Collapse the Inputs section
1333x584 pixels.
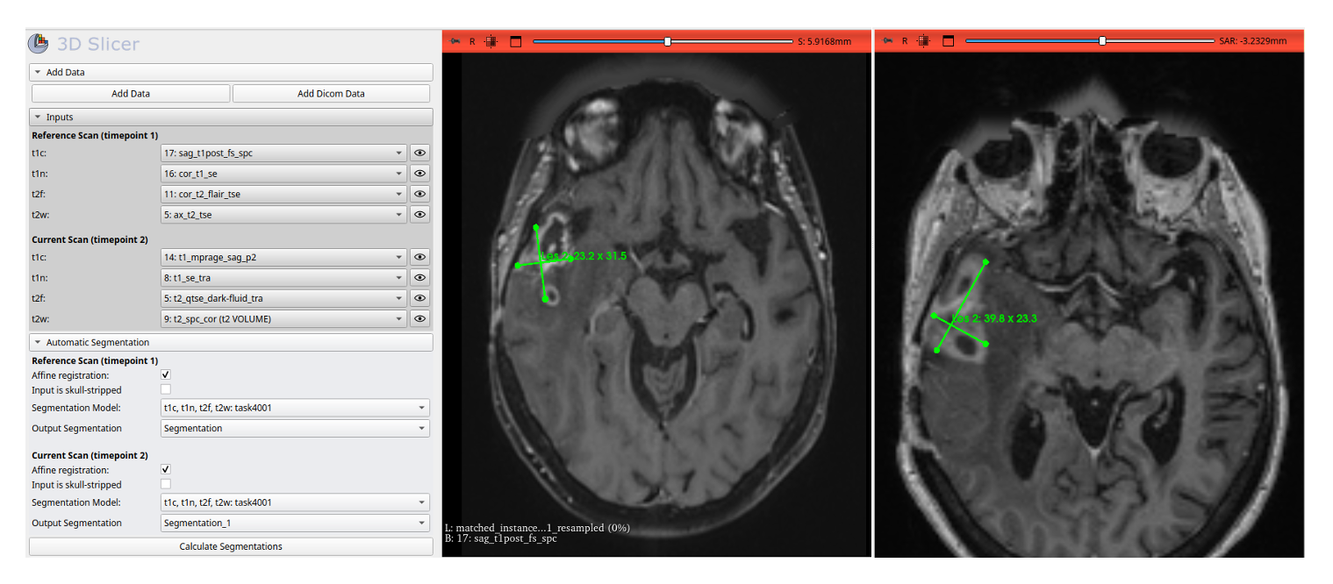tap(39, 117)
